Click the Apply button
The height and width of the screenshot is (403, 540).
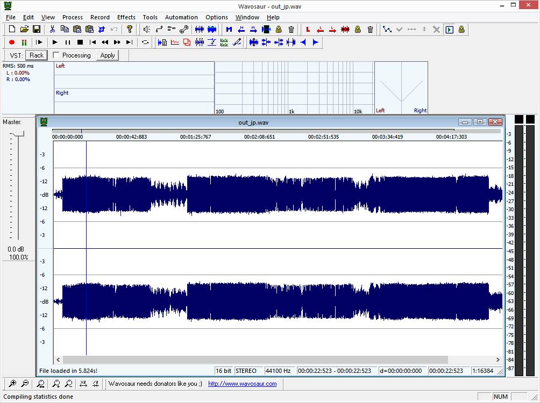108,55
